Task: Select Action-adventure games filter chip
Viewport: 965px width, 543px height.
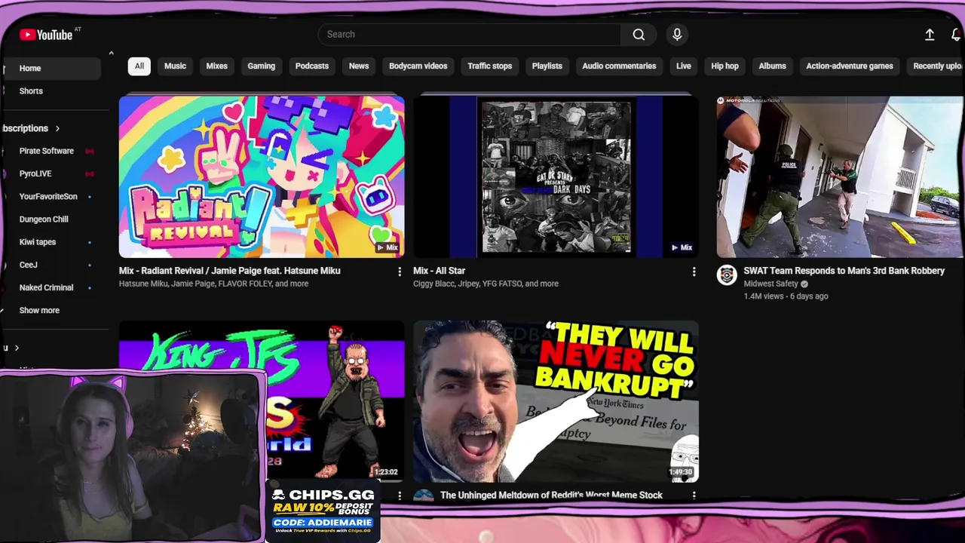Action: pyautogui.click(x=849, y=66)
